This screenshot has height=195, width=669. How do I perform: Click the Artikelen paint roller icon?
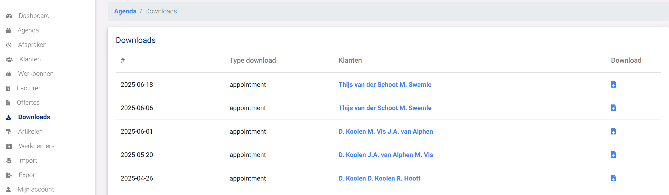[9, 132]
